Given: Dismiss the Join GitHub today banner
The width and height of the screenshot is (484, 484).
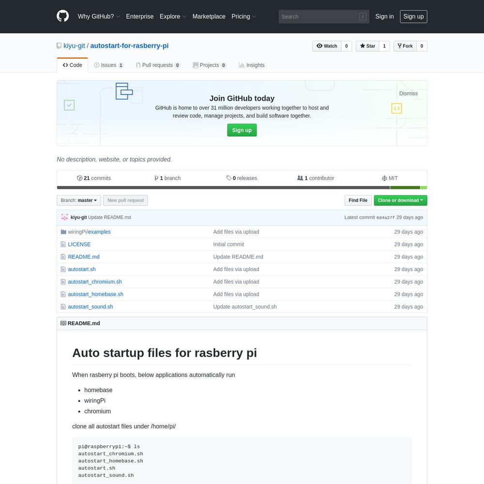Looking at the screenshot, I should [x=408, y=93].
